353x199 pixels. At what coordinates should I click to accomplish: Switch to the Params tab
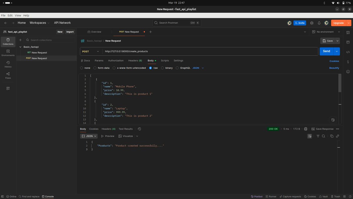99,60
